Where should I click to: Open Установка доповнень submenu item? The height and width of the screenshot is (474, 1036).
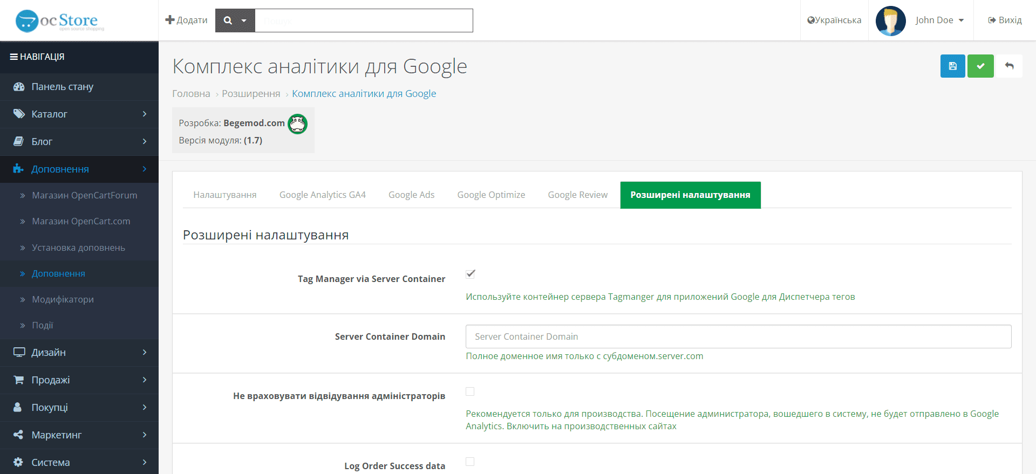(79, 248)
